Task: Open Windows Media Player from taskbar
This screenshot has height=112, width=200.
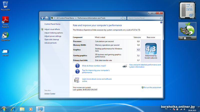Action: (31, 109)
